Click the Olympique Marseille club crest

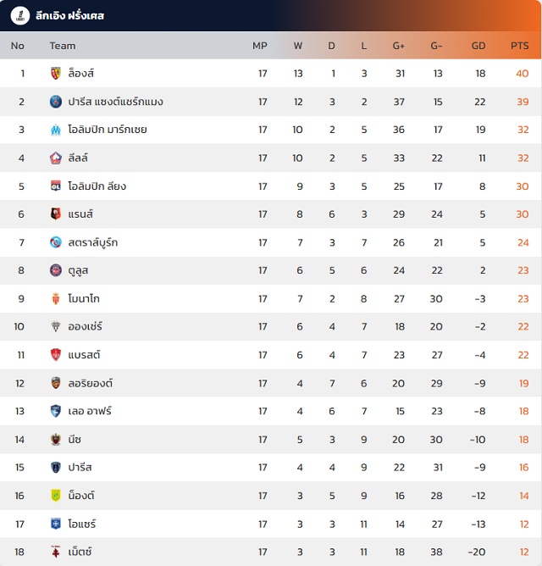click(x=56, y=130)
